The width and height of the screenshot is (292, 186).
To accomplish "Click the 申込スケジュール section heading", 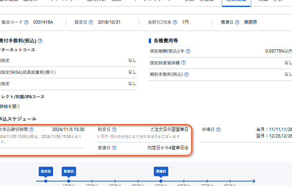I will click(x=18, y=119).
